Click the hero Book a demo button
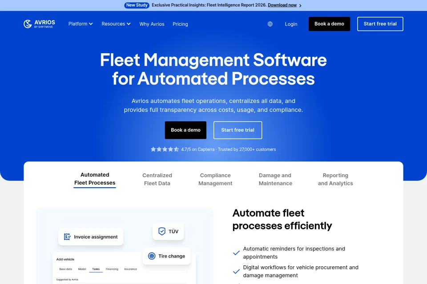Image resolution: width=427 pixels, height=284 pixels. point(185,130)
